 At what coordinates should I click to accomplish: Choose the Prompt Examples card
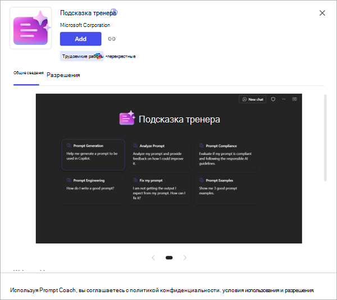point(226,189)
